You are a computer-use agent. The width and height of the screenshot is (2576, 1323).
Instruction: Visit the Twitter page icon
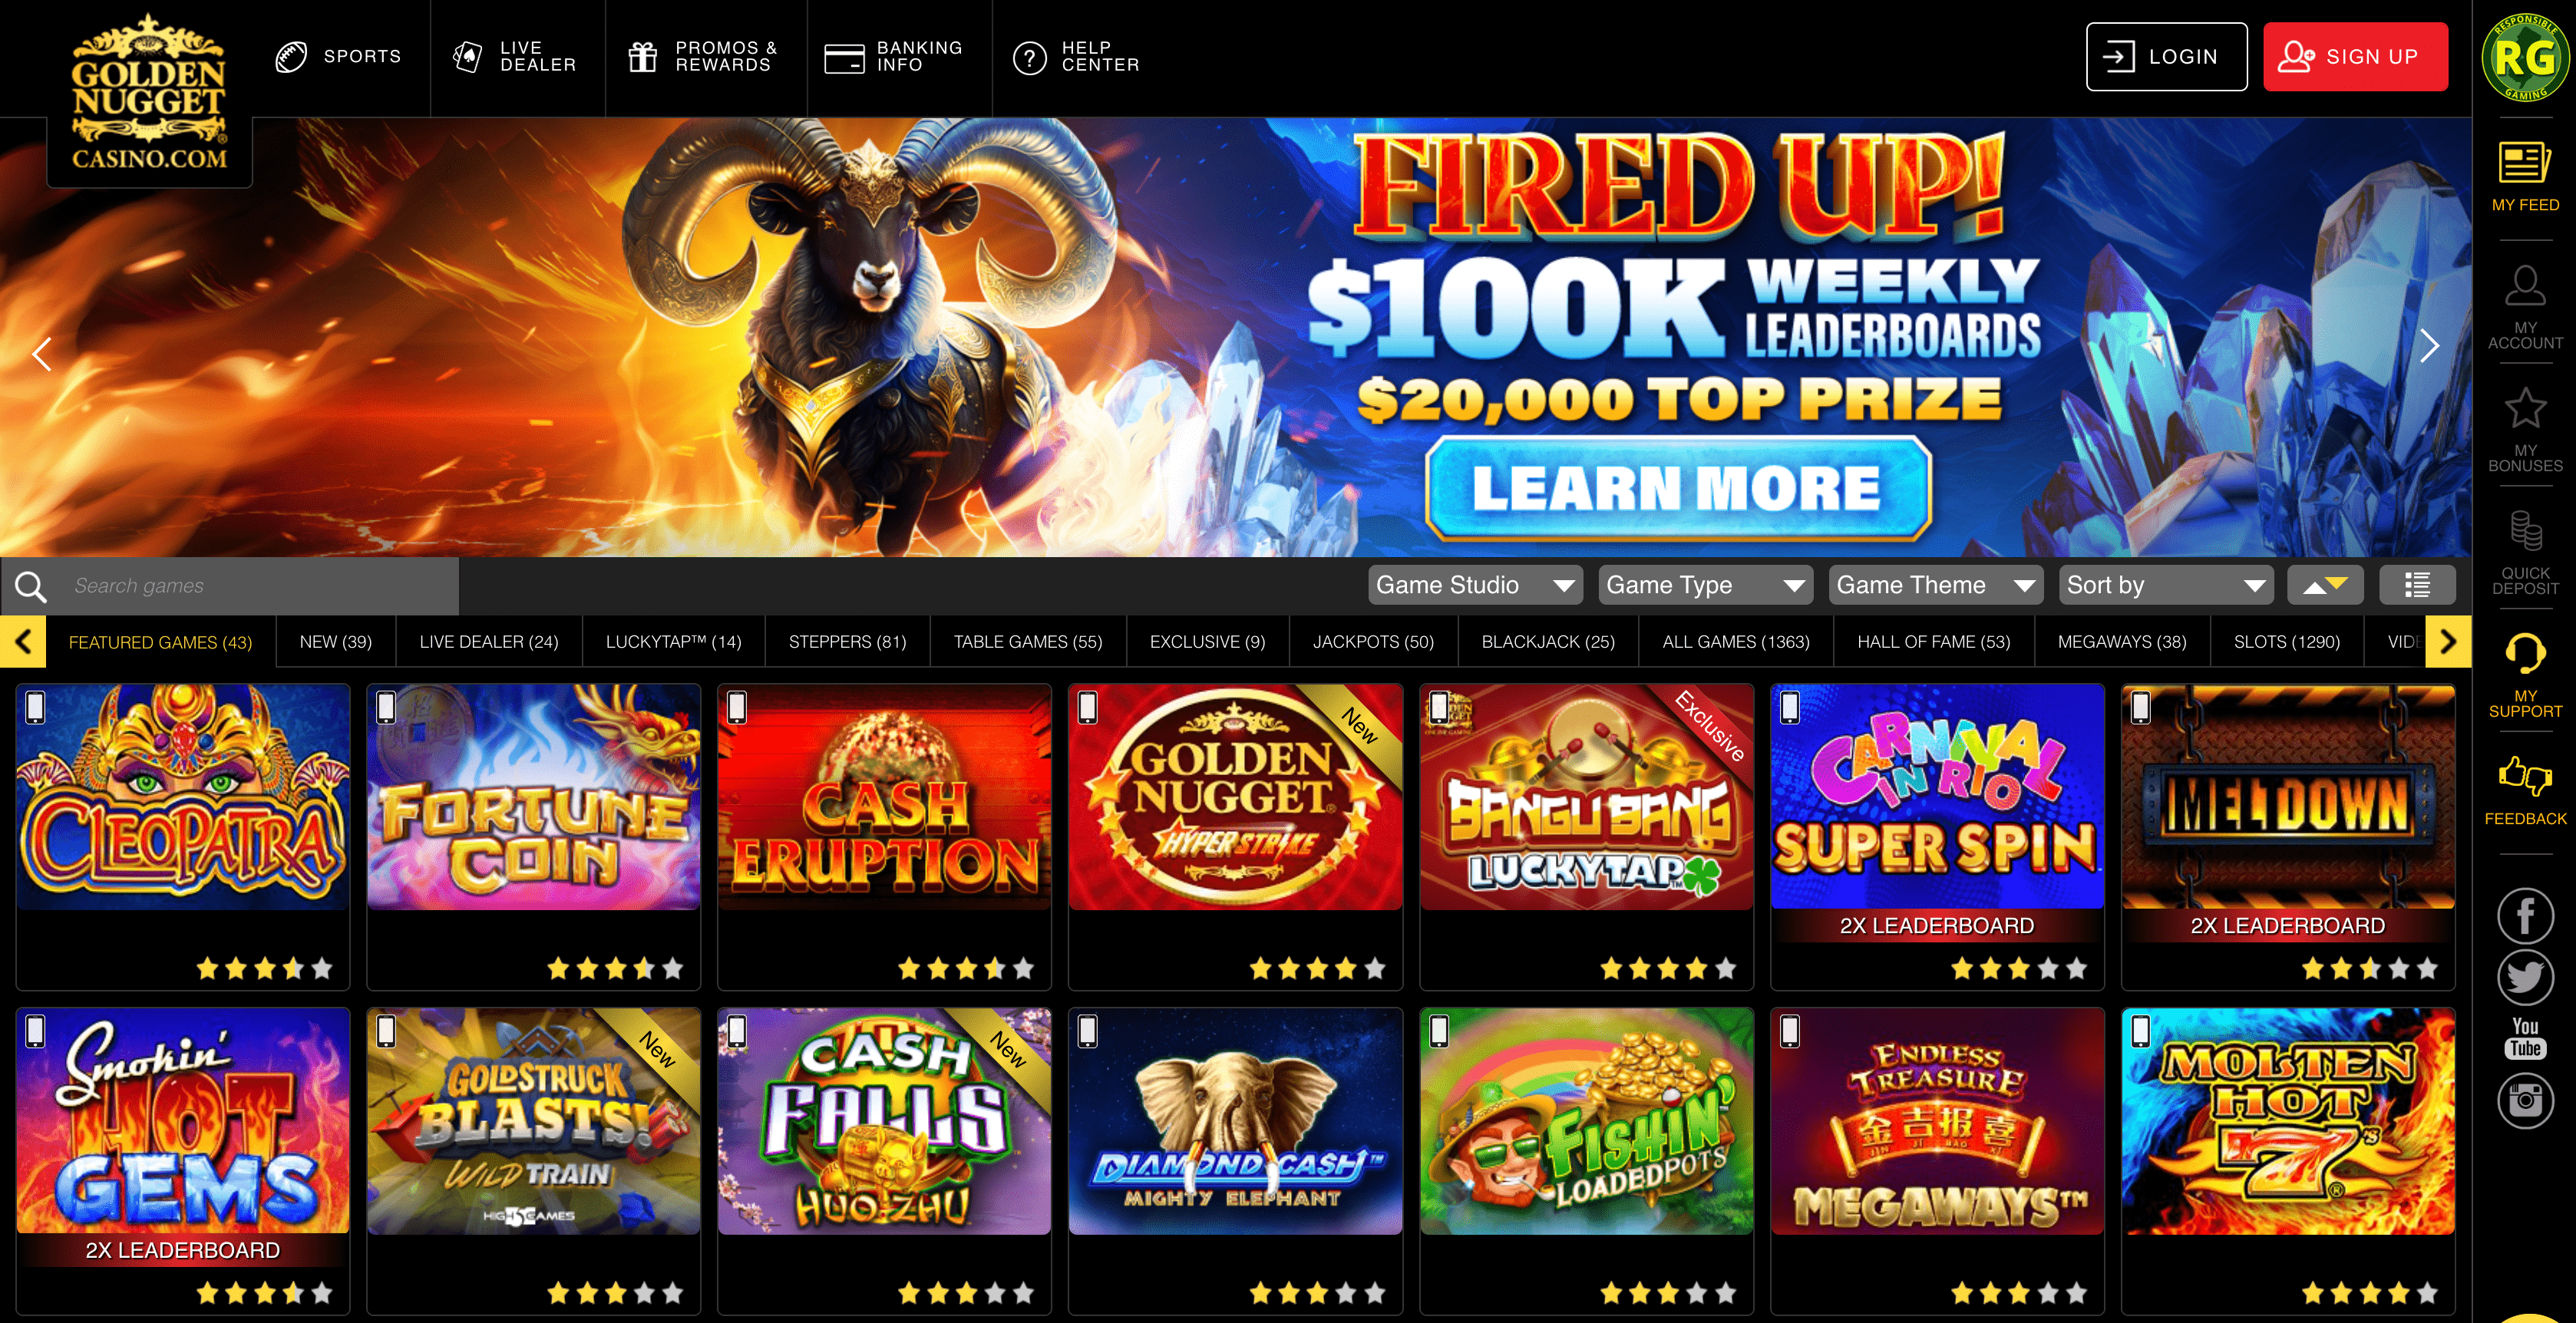point(2525,977)
